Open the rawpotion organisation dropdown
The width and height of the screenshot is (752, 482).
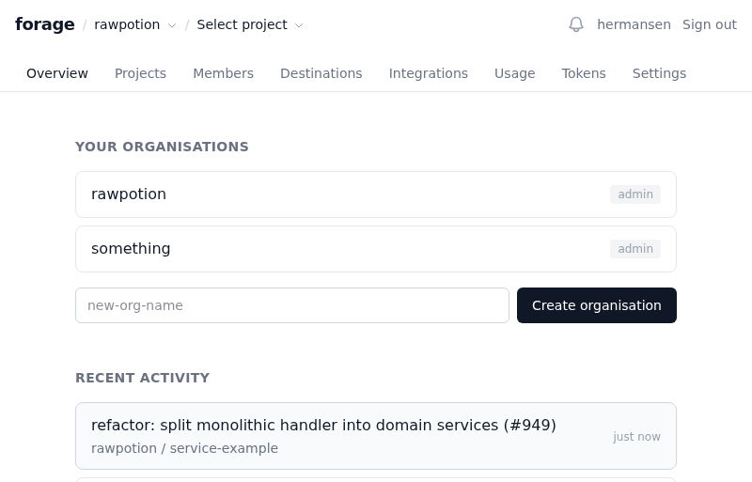[134, 24]
